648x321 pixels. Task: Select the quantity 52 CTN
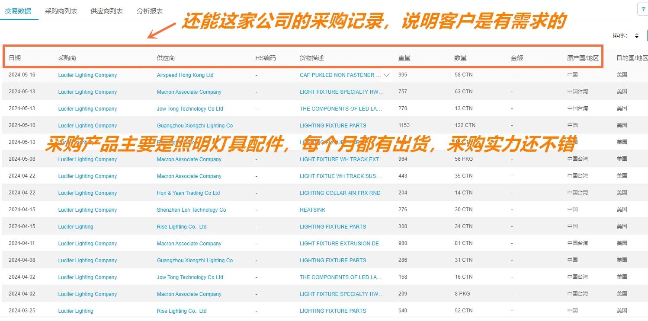(464, 311)
